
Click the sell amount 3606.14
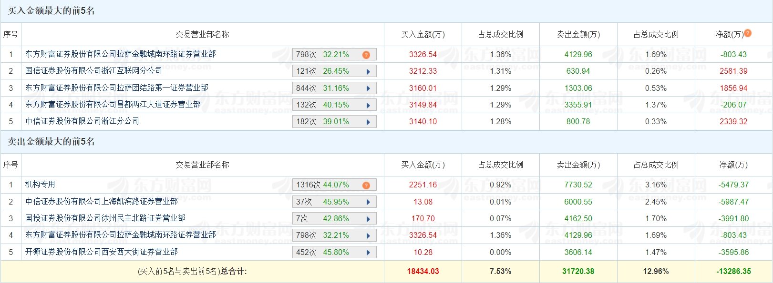[x=578, y=252]
